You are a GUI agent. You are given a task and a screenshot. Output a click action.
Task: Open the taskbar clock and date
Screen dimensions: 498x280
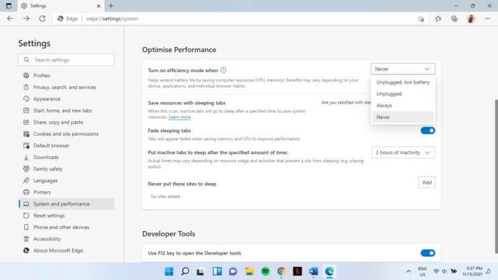[x=472, y=271]
